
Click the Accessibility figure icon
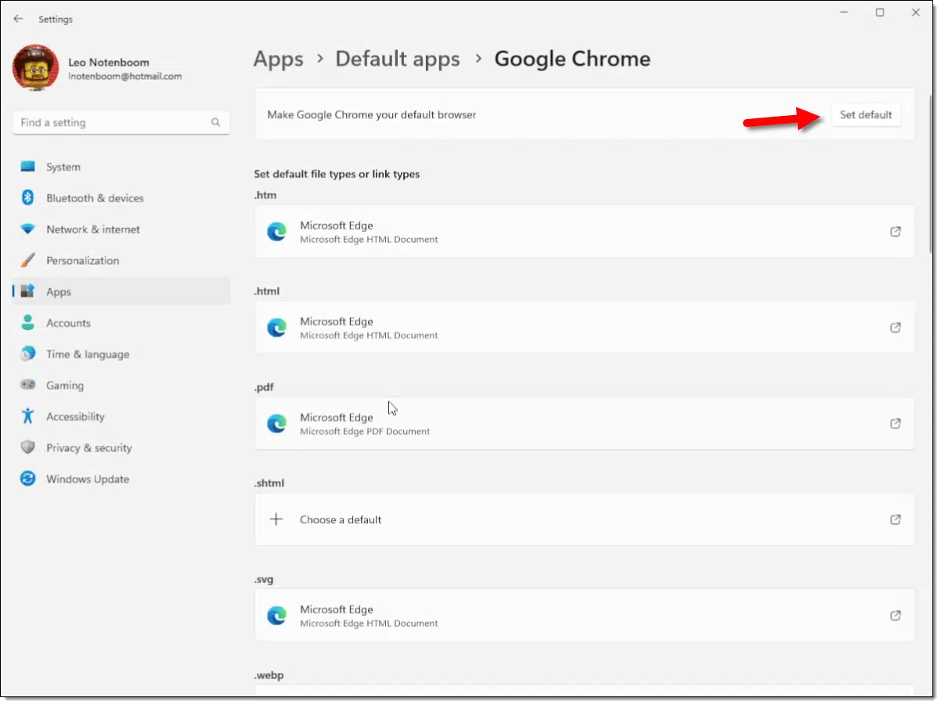click(28, 416)
